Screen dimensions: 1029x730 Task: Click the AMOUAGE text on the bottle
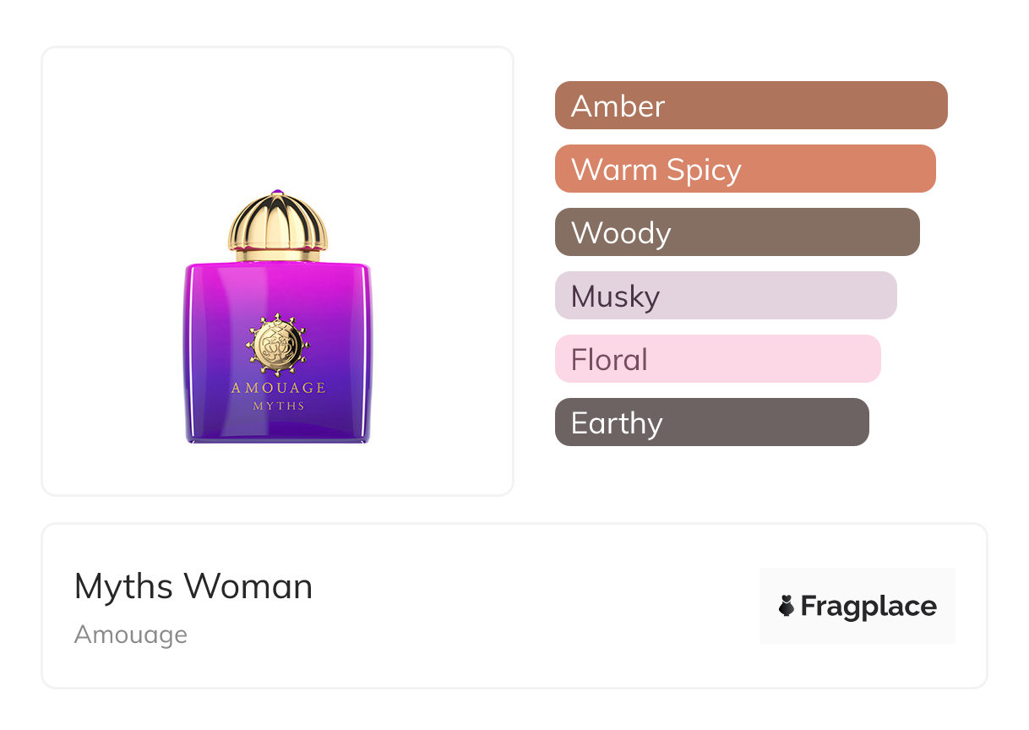(278, 388)
